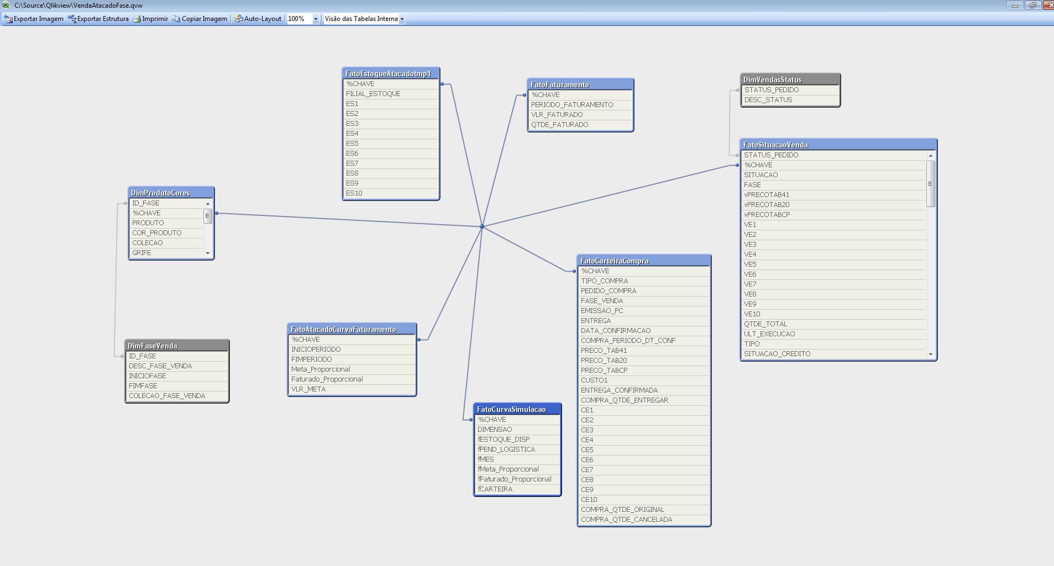
Task: Open the Visão das Tabelas Interna dropdown
Action: [x=402, y=19]
